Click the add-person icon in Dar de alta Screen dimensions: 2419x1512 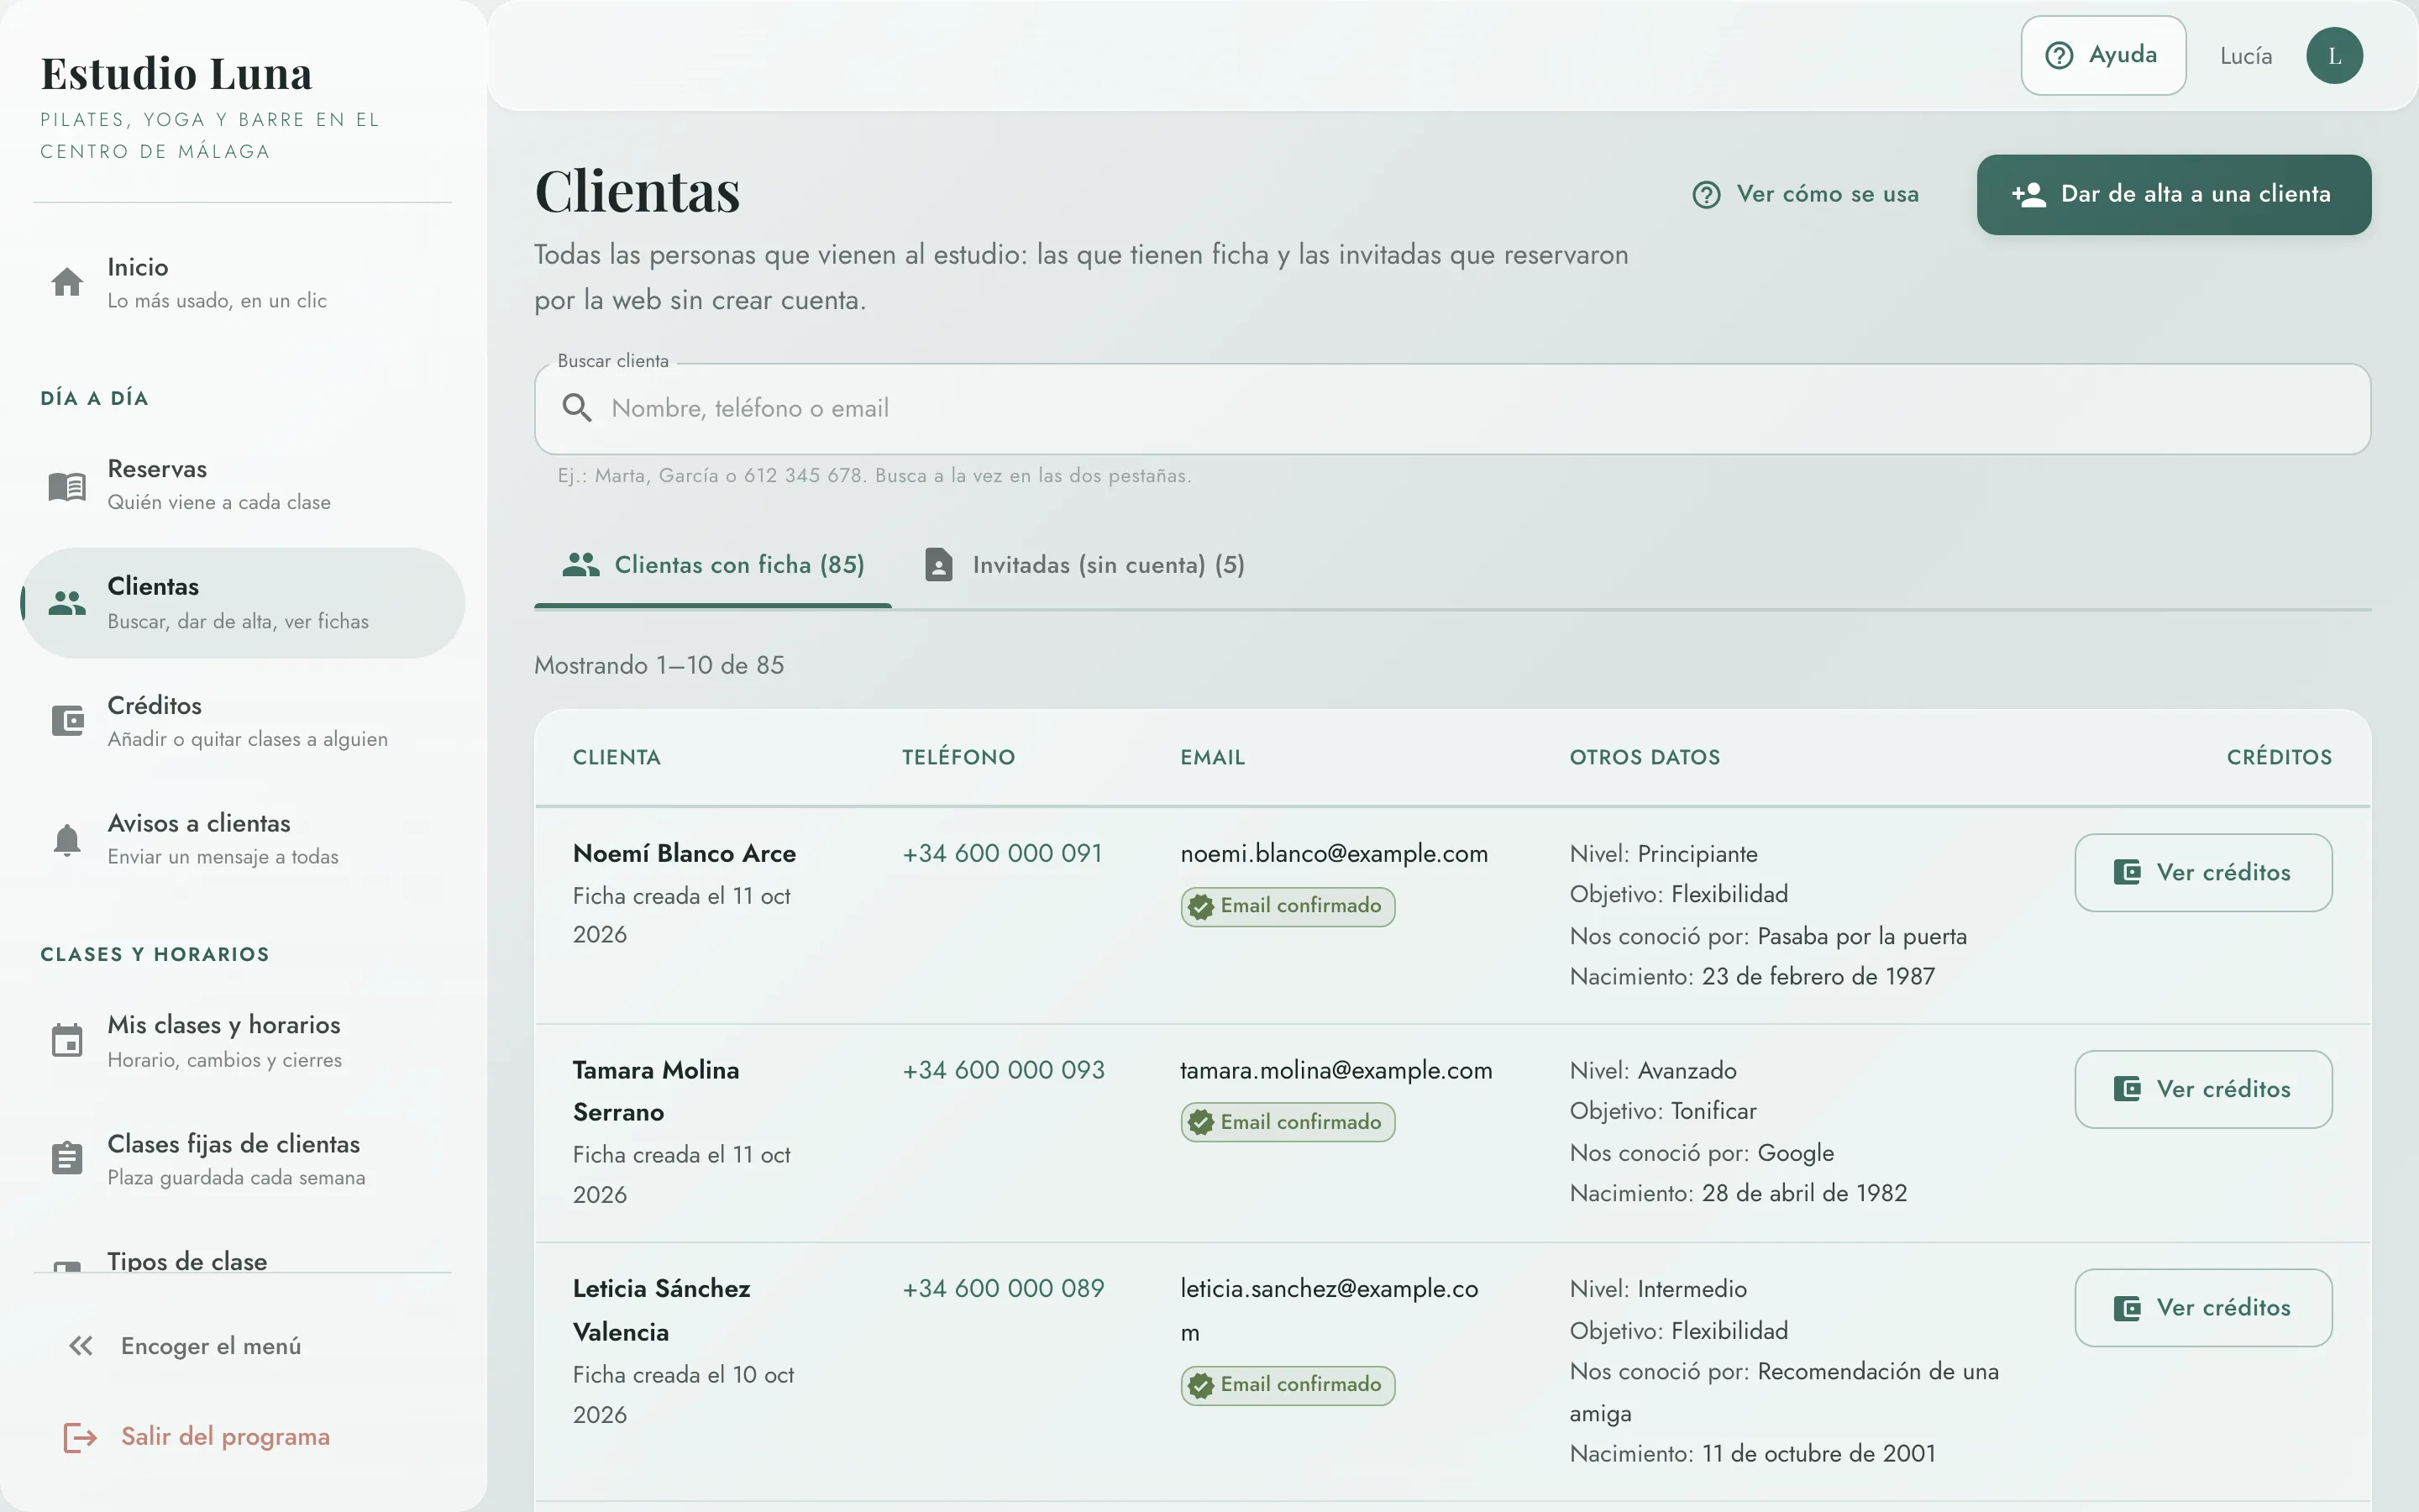pos(2029,194)
